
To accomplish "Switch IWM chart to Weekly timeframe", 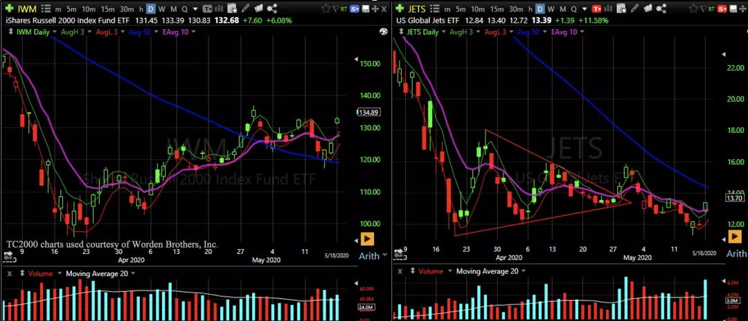I will click(161, 8).
